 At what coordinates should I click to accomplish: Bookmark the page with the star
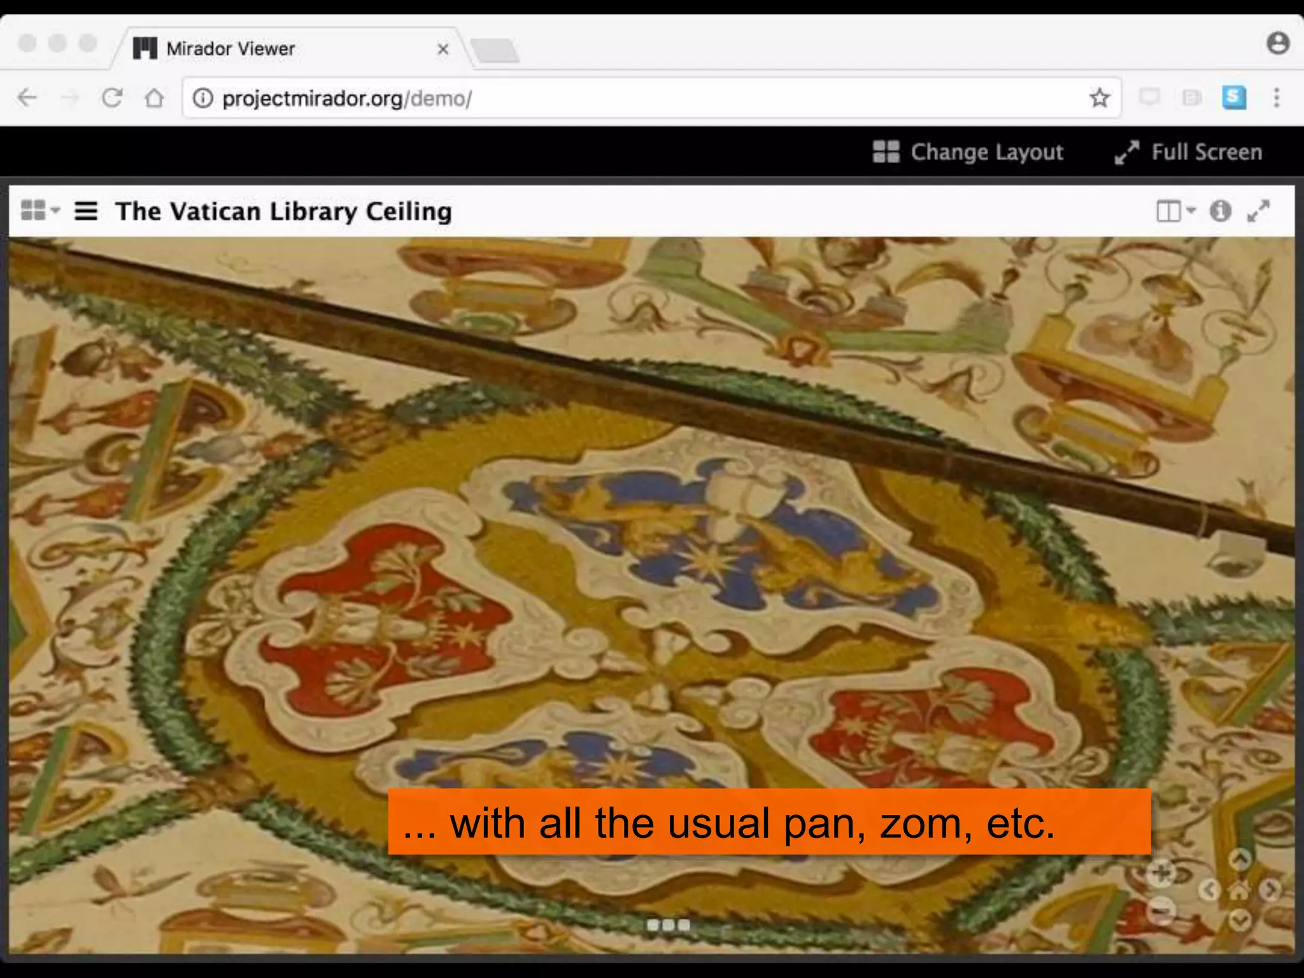[1099, 98]
